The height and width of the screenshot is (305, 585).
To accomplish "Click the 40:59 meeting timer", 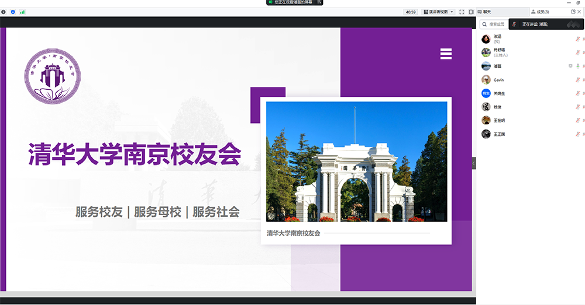I will [411, 12].
